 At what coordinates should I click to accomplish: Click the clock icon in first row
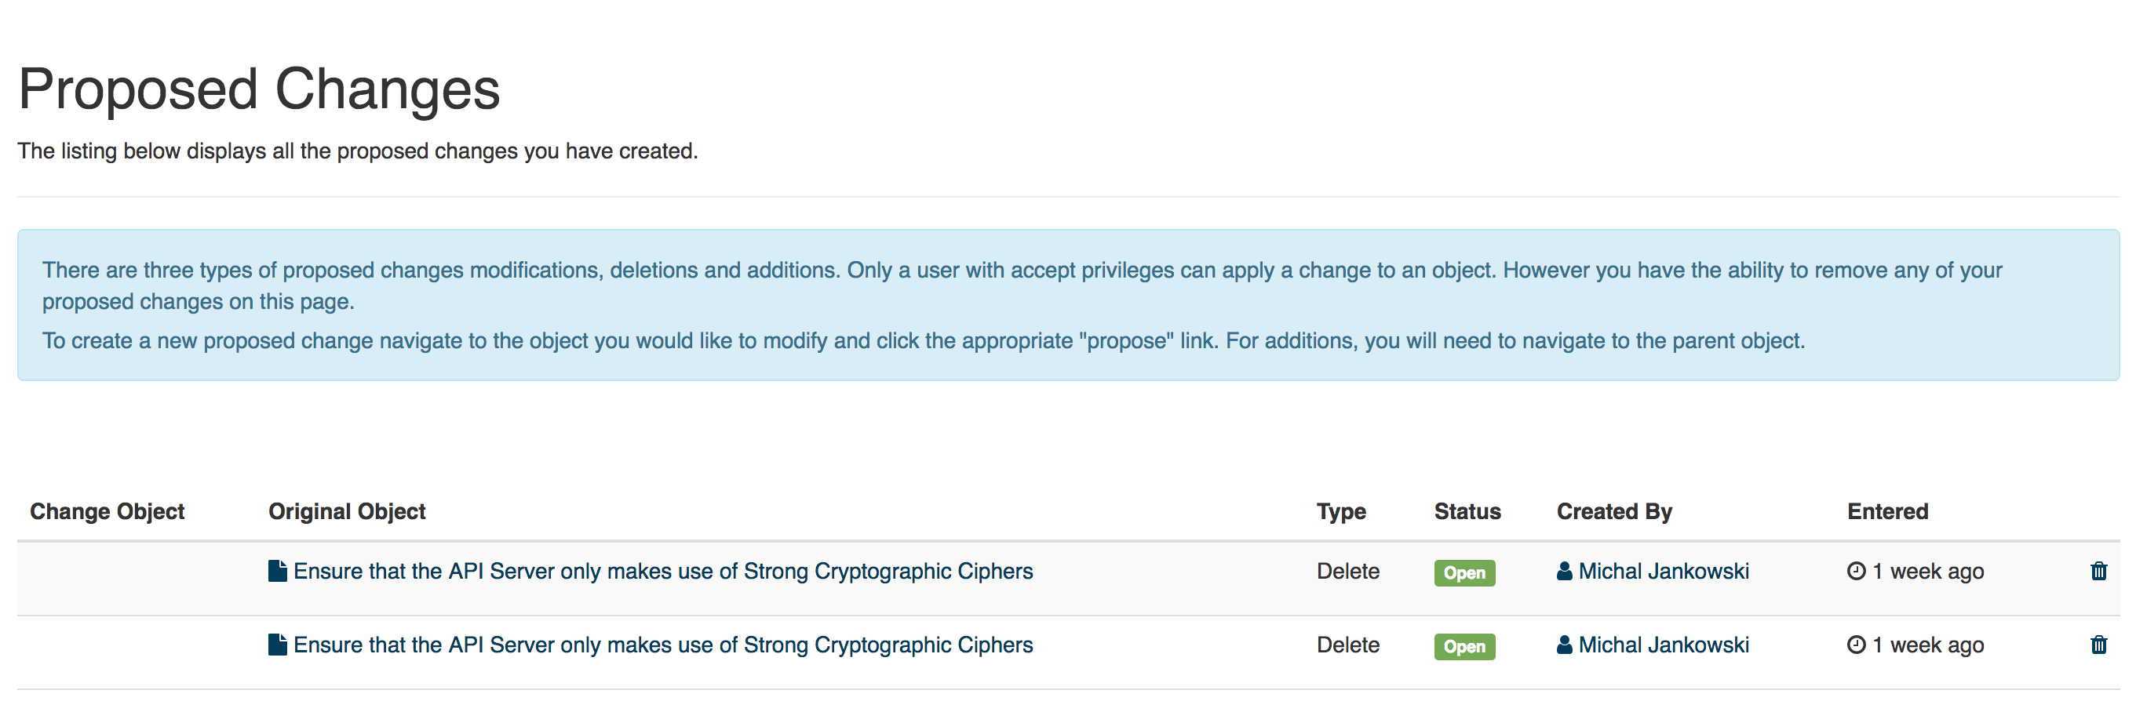tap(1856, 572)
